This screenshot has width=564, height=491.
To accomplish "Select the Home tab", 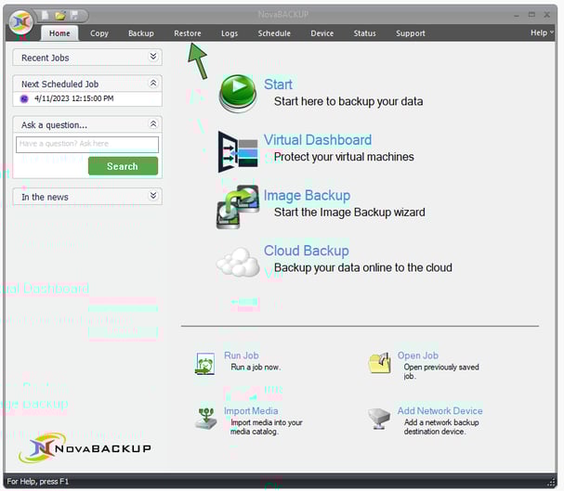I will pyautogui.click(x=59, y=33).
